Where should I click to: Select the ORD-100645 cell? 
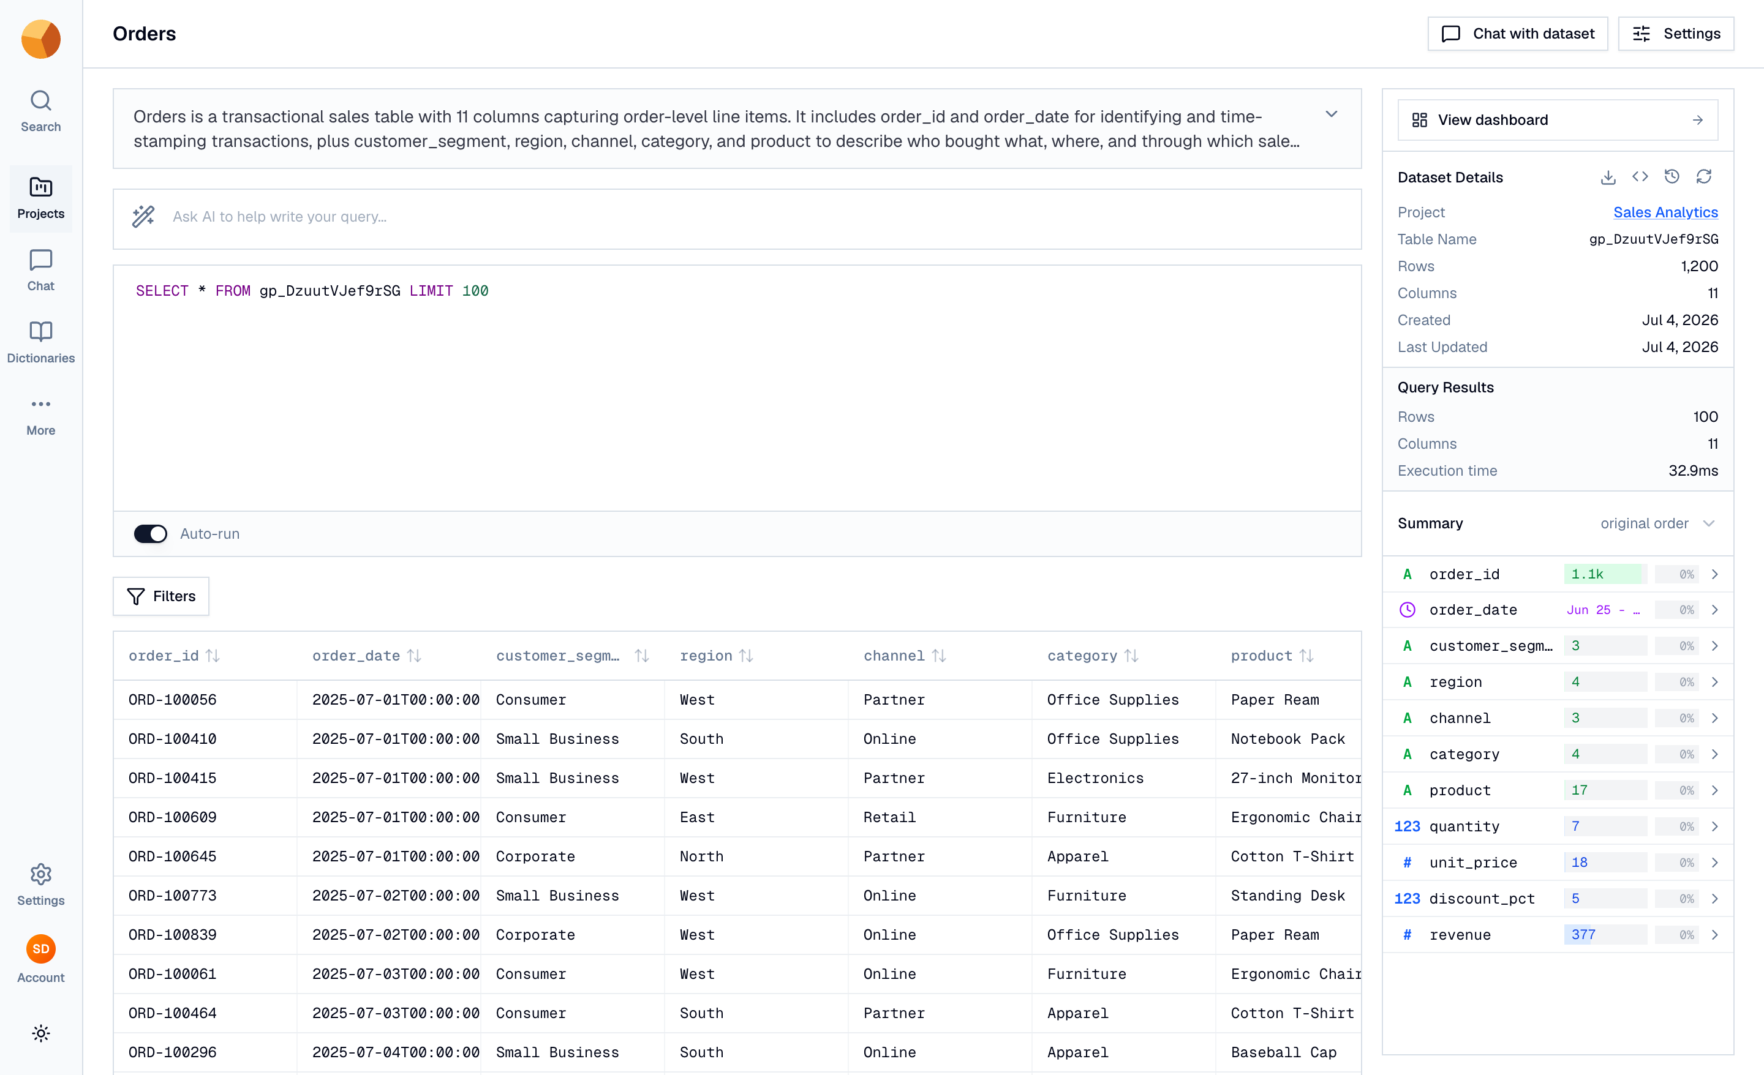click(205, 856)
